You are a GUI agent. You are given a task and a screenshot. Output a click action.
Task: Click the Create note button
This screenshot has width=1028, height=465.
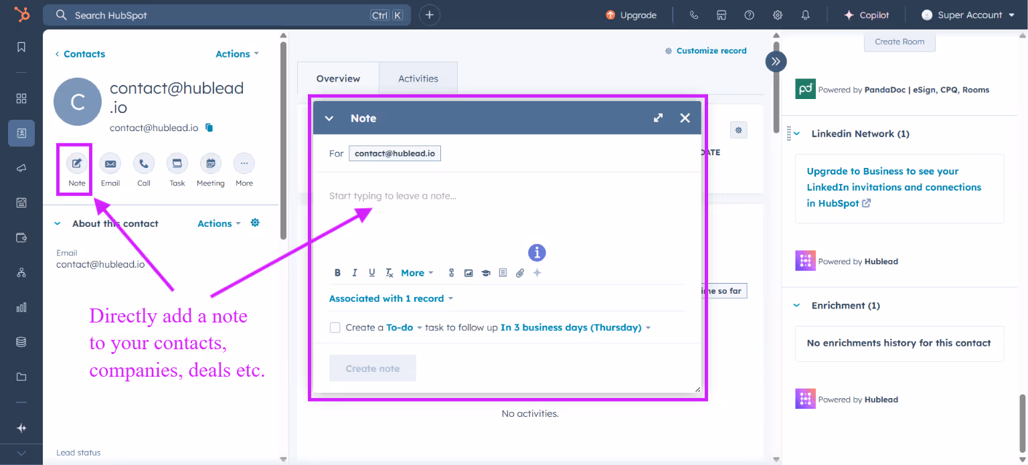(373, 368)
